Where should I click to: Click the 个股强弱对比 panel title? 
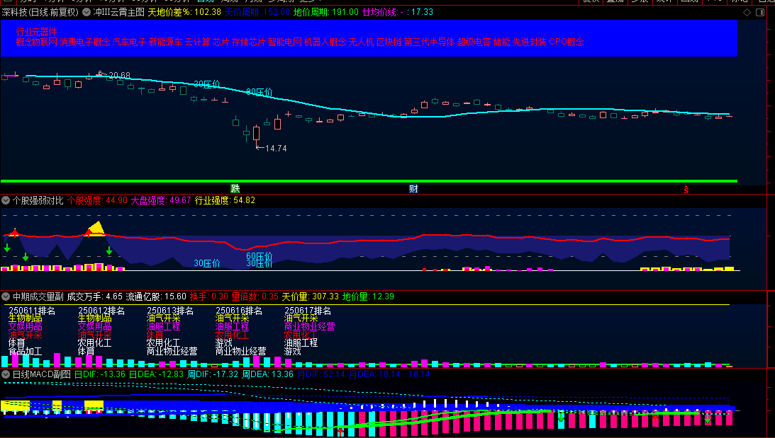[x=38, y=200]
